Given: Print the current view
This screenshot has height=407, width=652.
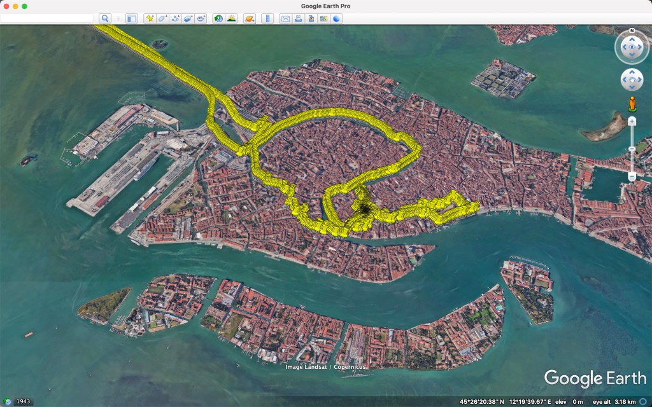Looking at the screenshot, I should click(298, 18).
